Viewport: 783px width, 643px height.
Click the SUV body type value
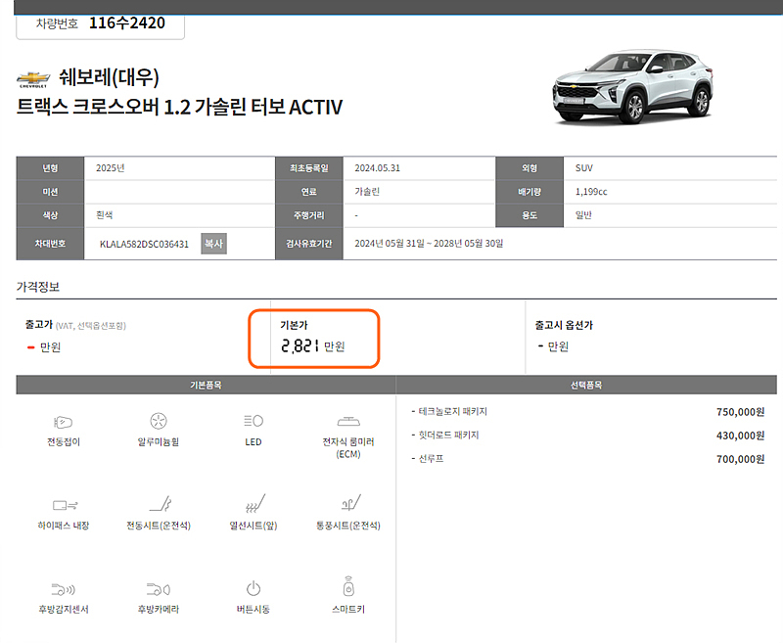tap(583, 168)
